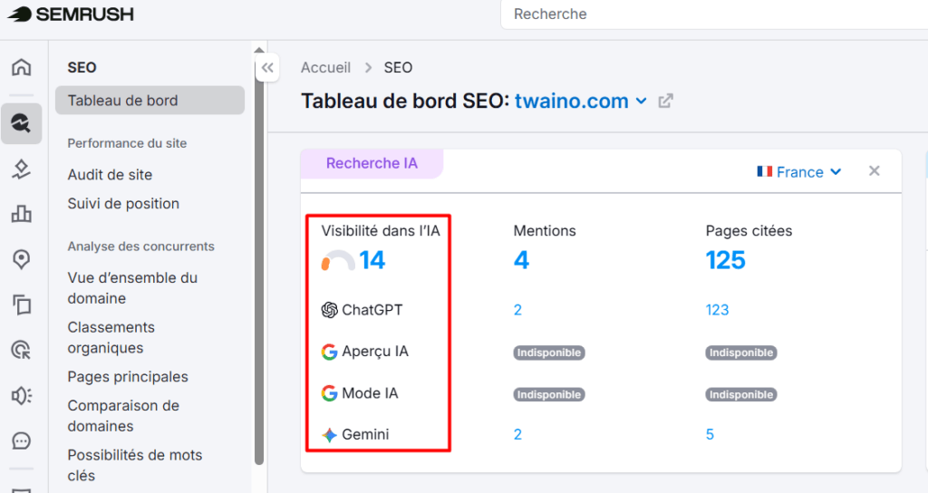This screenshot has height=493, width=928.
Task: Click total Pages citées value 125
Action: tap(726, 260)
